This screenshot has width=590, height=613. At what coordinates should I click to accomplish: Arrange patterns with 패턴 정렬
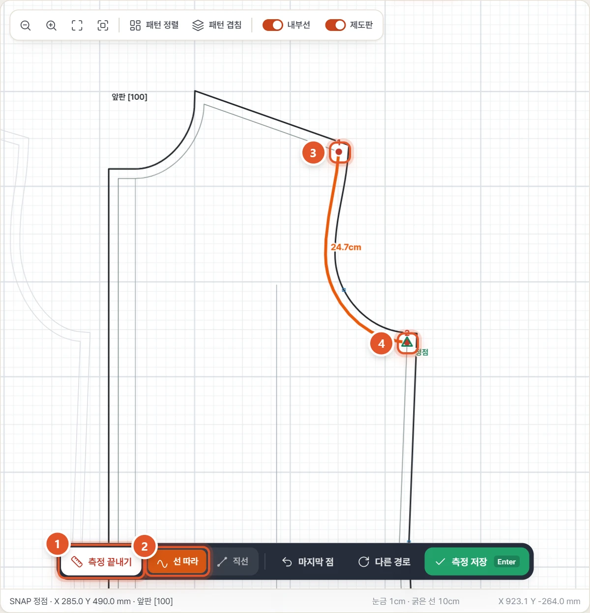(x=154, y=25)
